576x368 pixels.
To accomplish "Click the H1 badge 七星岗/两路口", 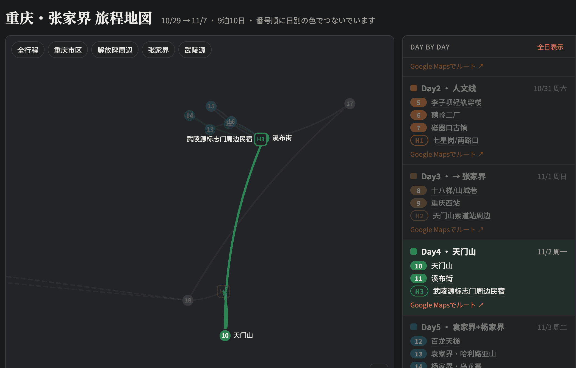I will pyautogui.click(x=419, y=141).
